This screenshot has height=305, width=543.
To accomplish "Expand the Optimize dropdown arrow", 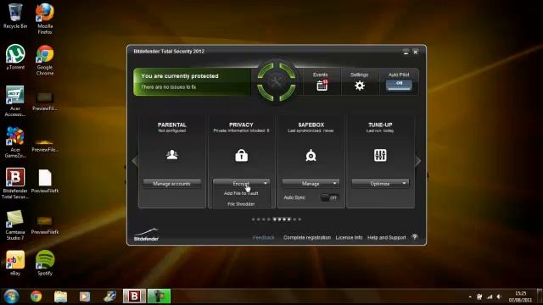I will point(404,183).
